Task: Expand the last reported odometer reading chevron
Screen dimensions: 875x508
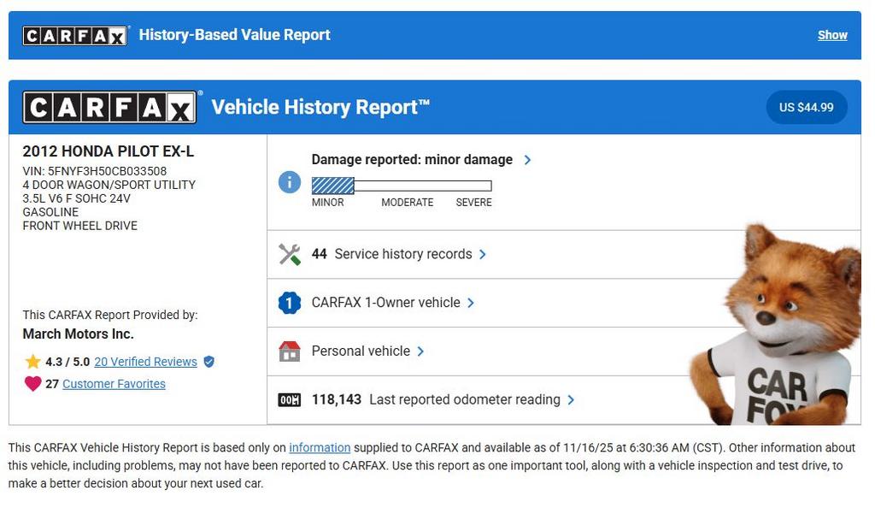Action: coord(571,400)
